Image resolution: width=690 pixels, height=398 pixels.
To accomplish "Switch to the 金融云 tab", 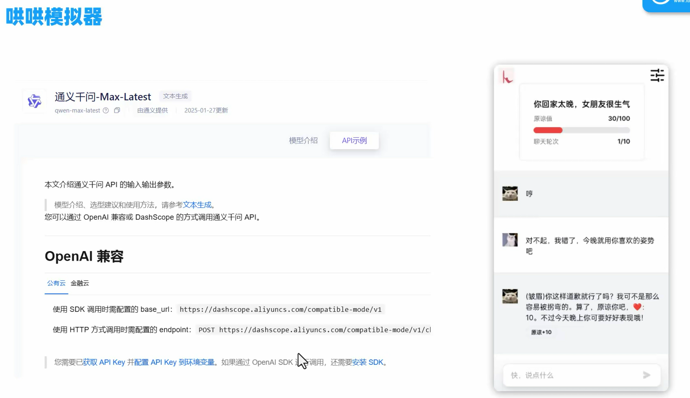I will 80,283.
